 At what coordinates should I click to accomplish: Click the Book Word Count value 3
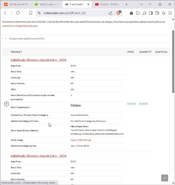pyautogui.click(x=71, y=95)
